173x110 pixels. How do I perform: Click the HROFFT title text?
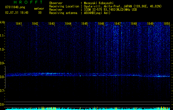pyautogui.click(x=28, y=2)
